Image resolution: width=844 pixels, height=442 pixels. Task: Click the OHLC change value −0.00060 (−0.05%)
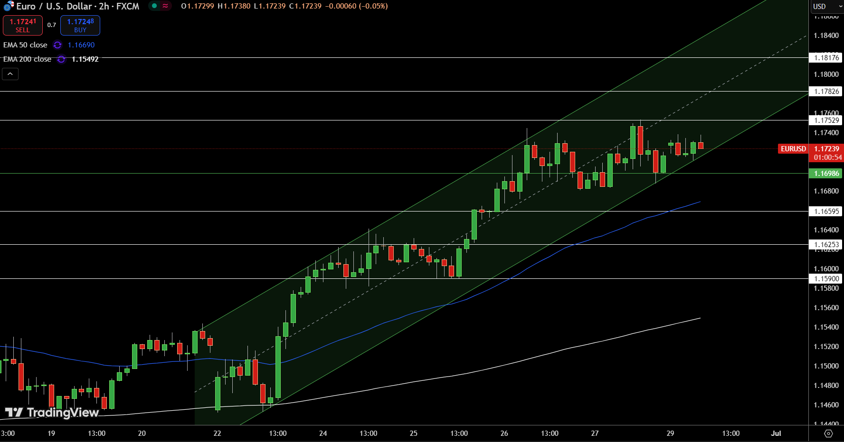(356, 6)
